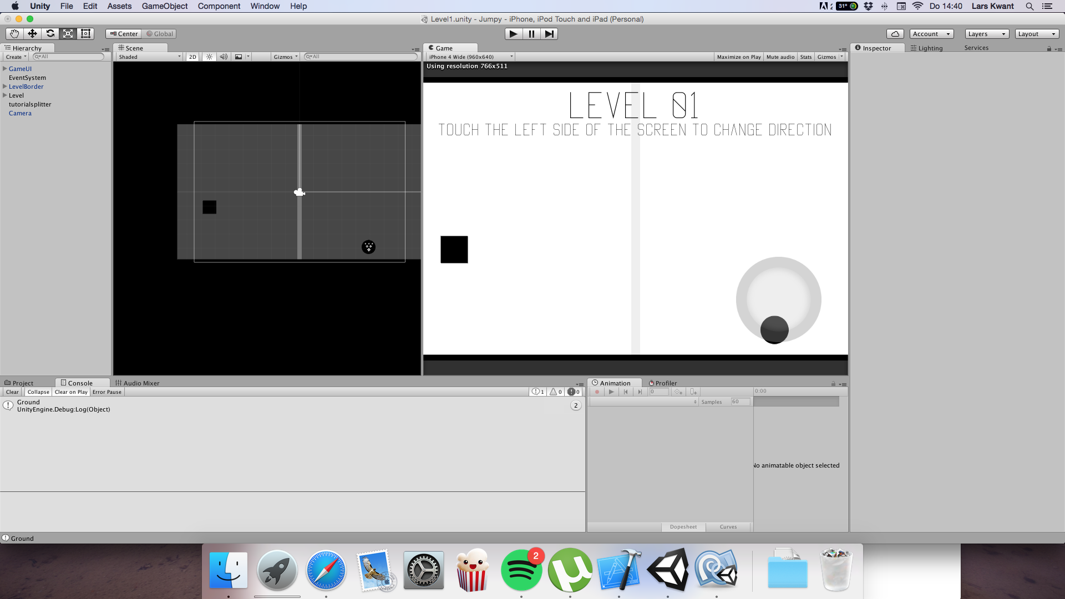Select Camera in Hierarchy
The image size is (1065, 599).
20,113
